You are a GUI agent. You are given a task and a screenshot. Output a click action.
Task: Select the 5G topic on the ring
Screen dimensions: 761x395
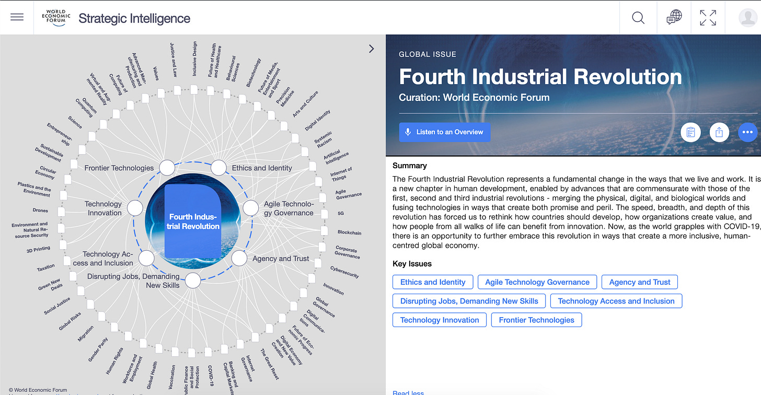coord(341,213)
